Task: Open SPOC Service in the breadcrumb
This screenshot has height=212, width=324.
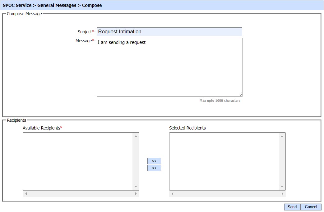Action: (x=17, y=5)
